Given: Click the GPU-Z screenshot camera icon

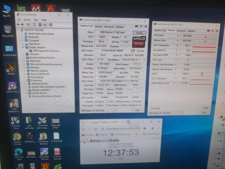Looking at the screenshot, I should pos(136,26).
